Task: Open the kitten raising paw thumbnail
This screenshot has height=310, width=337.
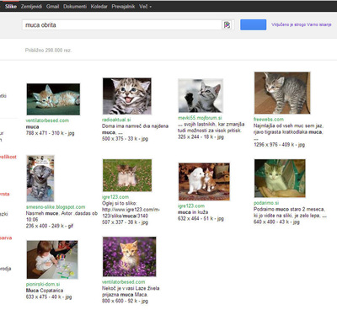Action: (201, 96)
